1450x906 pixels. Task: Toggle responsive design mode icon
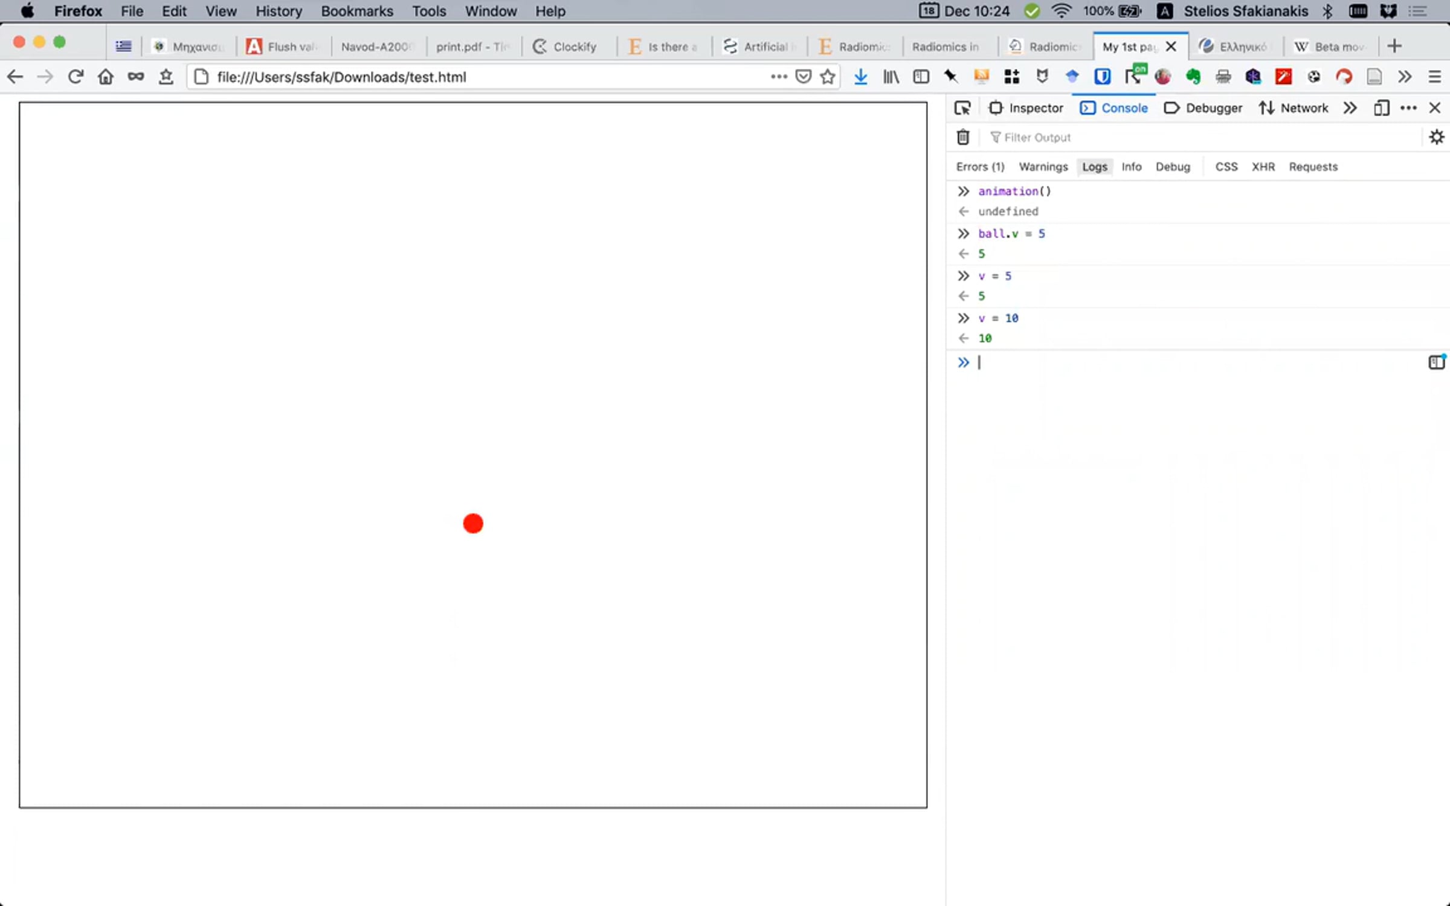(x=1382, y=108)
